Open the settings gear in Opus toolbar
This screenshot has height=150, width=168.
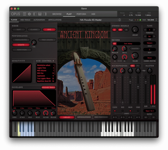(29, 14)
